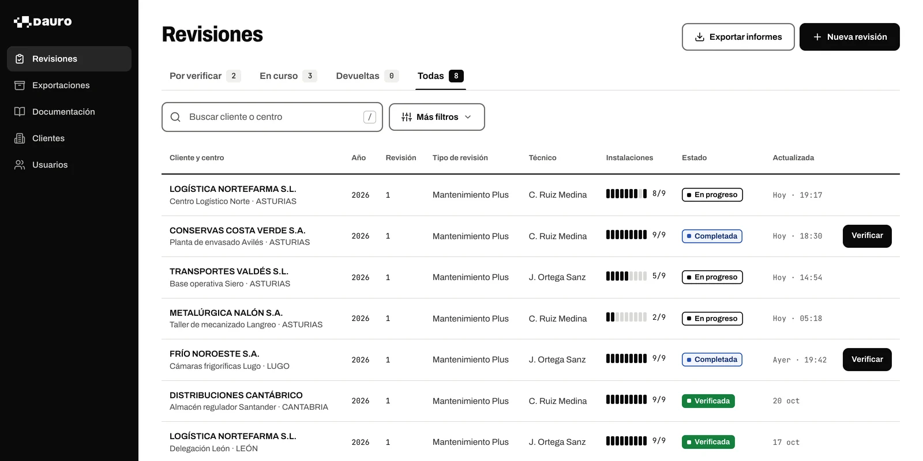This screenshot has height=461, width=923.
Task: Go to Documentación in the sidebar
Action: click(x=69, y=112)
